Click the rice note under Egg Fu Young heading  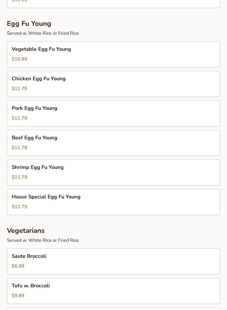pyautogui.click(x=43, y=33)
